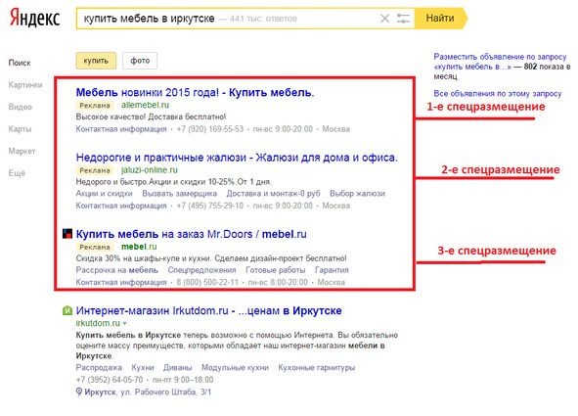Viewport: 578px width, 416px height.
Task: Switch to the Картинки section
Action: [25, 85]
